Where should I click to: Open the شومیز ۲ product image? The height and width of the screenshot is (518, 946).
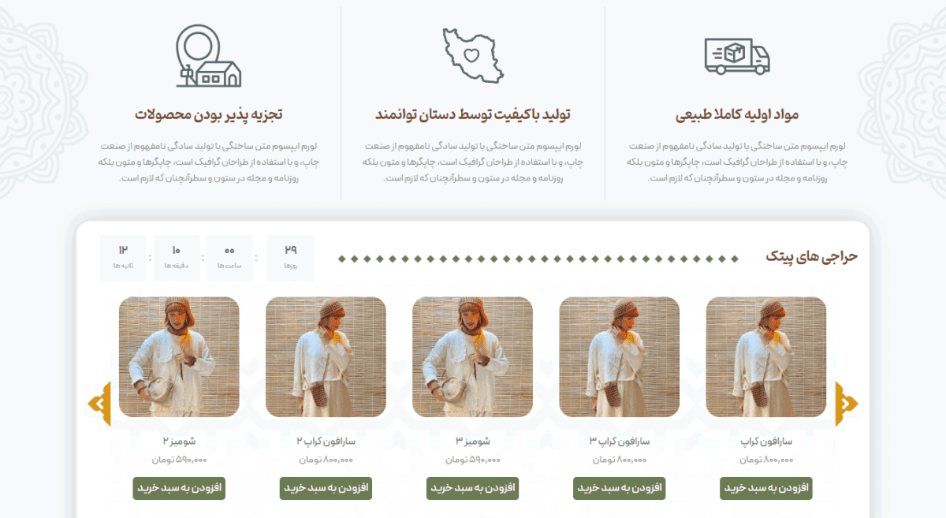click(179, 357)
